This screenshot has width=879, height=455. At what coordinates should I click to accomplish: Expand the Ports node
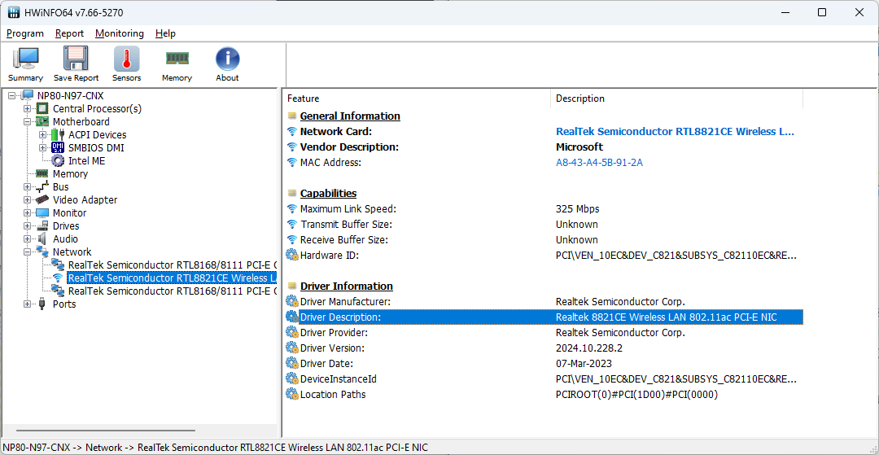point(28,304)
